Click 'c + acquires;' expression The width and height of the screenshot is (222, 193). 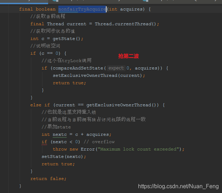[x=93, y=134]
